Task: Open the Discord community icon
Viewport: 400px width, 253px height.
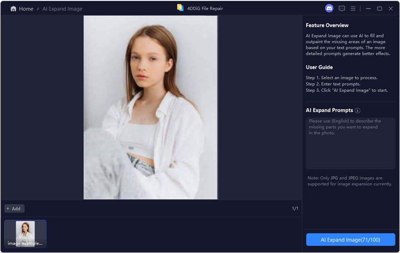Action: point(329,8)
